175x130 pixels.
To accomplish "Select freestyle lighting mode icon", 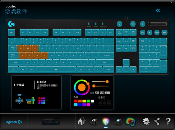I will tap(19, 100).
